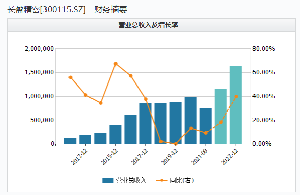The width and height of the screenshot is (300, 195).
Task: Click the 营业总收入 legend label
Action: click(x=131, y=180)
